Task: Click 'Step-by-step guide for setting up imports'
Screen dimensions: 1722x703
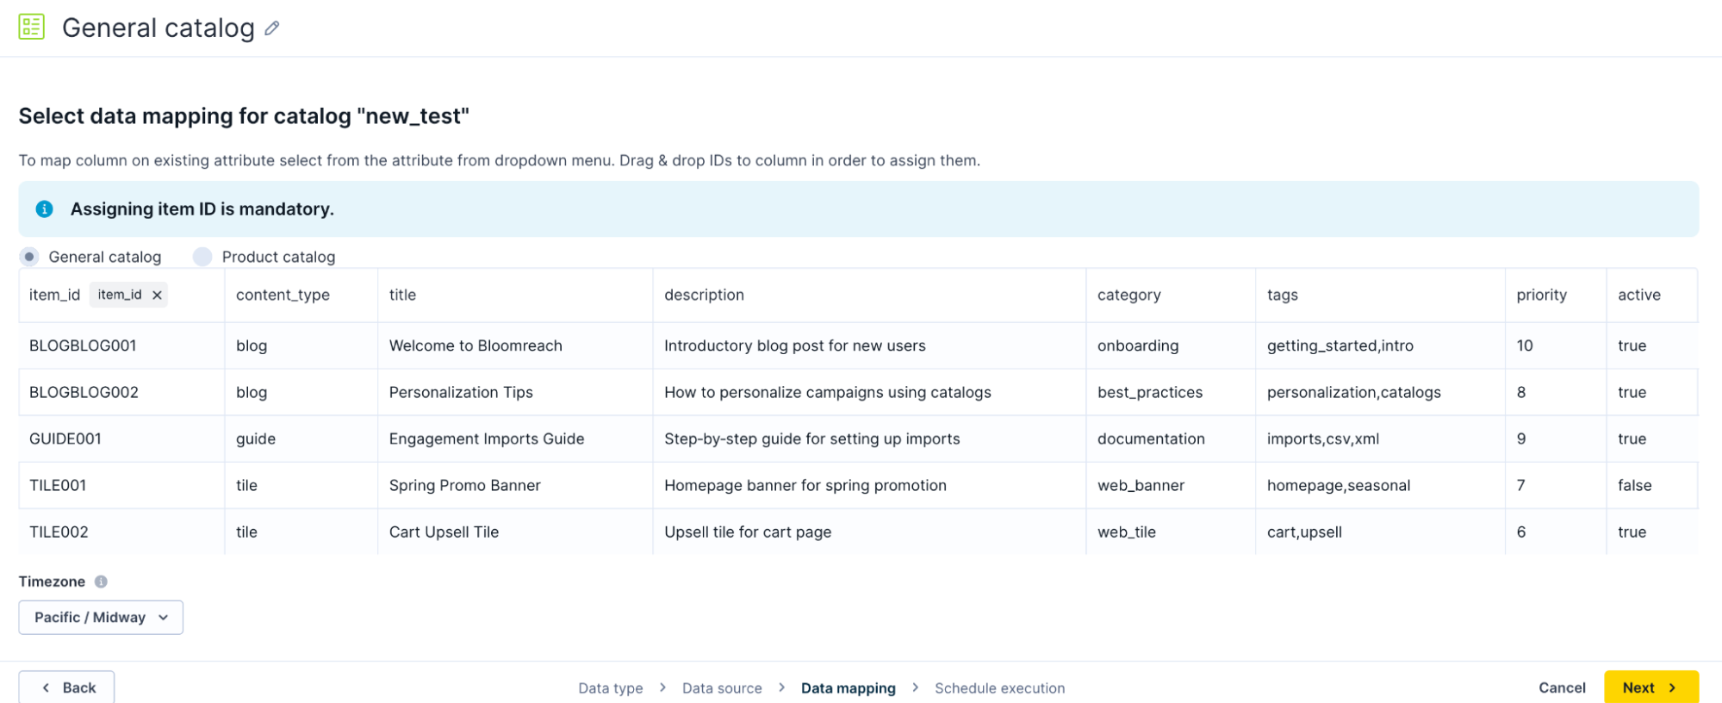Action: [812, 439]
